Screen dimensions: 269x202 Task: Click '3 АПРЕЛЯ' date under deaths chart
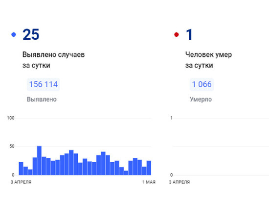pos(179,182)
